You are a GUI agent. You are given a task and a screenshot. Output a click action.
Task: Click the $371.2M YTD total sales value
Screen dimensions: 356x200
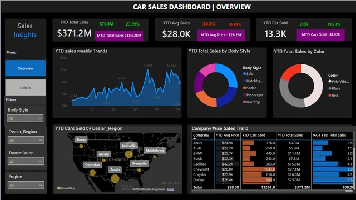tap(74, 33)
